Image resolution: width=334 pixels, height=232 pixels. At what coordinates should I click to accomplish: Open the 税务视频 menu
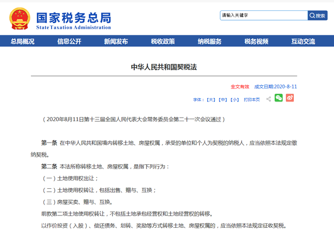point(256,42)
